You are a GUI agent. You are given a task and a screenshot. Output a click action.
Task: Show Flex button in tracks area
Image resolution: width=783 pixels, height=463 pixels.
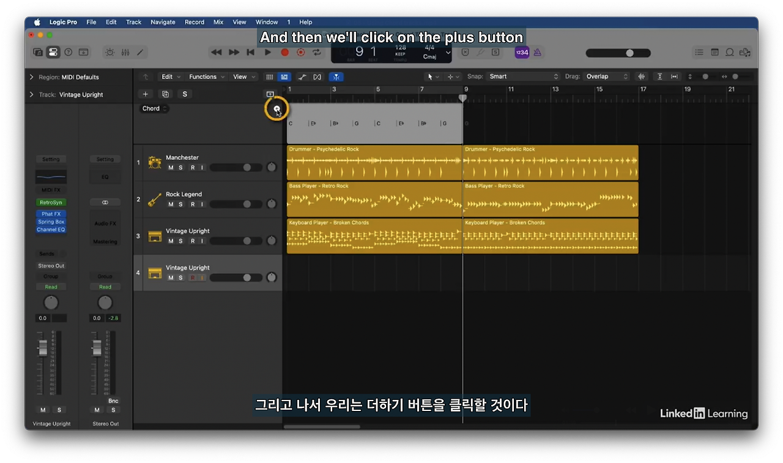[317, 77]
